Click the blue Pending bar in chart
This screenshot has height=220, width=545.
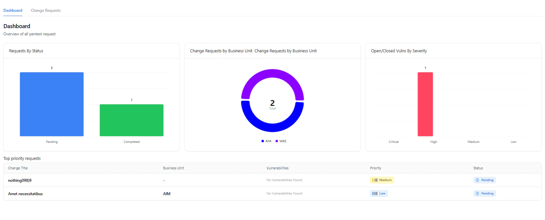[x=52, y=104]
